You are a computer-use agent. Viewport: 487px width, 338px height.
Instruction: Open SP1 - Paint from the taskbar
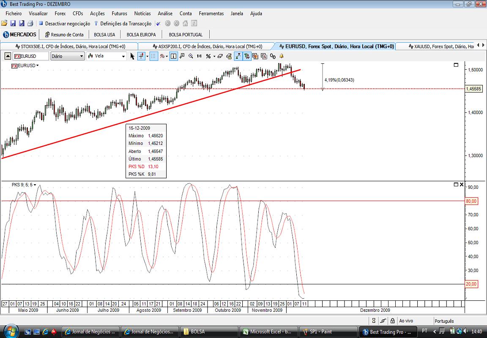(x=328, y=332)
